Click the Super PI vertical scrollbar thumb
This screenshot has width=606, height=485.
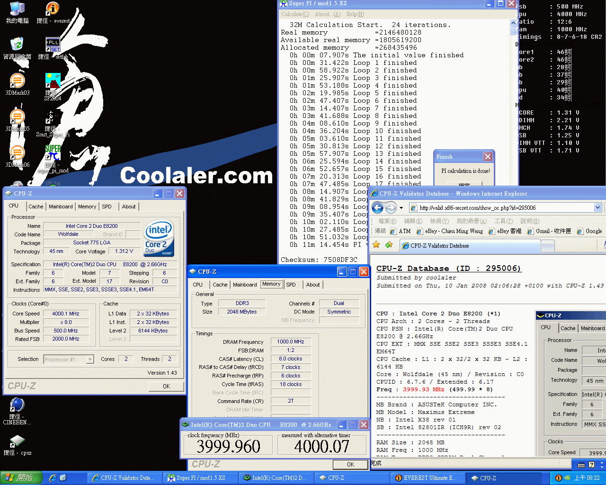pos(514,30)
